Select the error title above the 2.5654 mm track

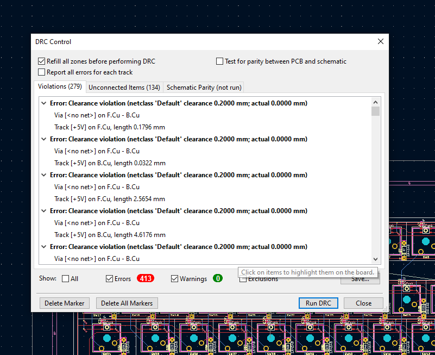click(x=179, y=175)
